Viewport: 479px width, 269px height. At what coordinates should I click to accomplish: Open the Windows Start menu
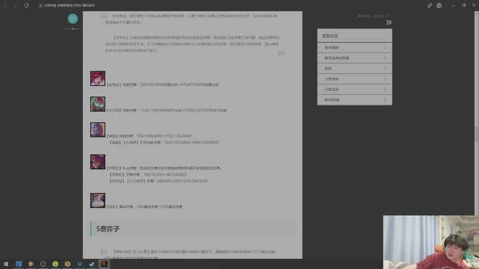pos(6,264)
